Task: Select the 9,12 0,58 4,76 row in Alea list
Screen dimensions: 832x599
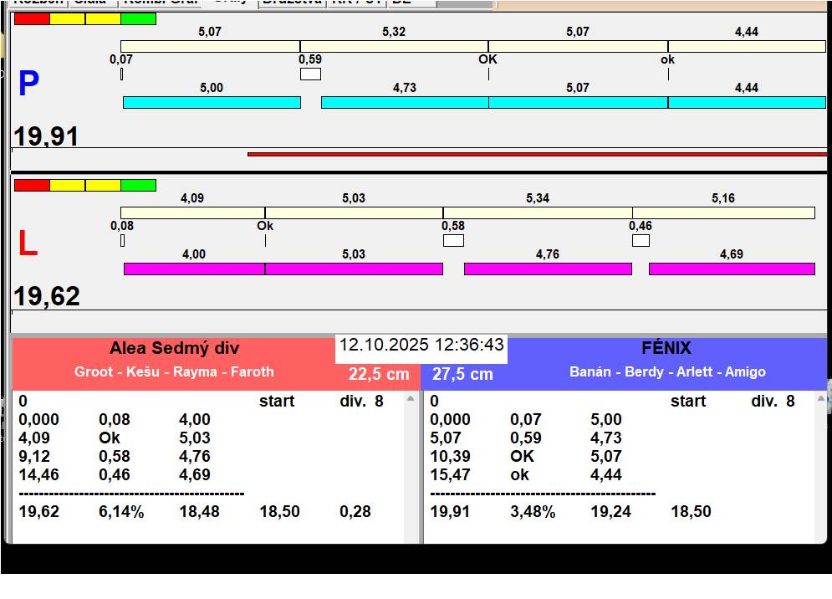Action: pyautogui.click(x=115, y=457)
